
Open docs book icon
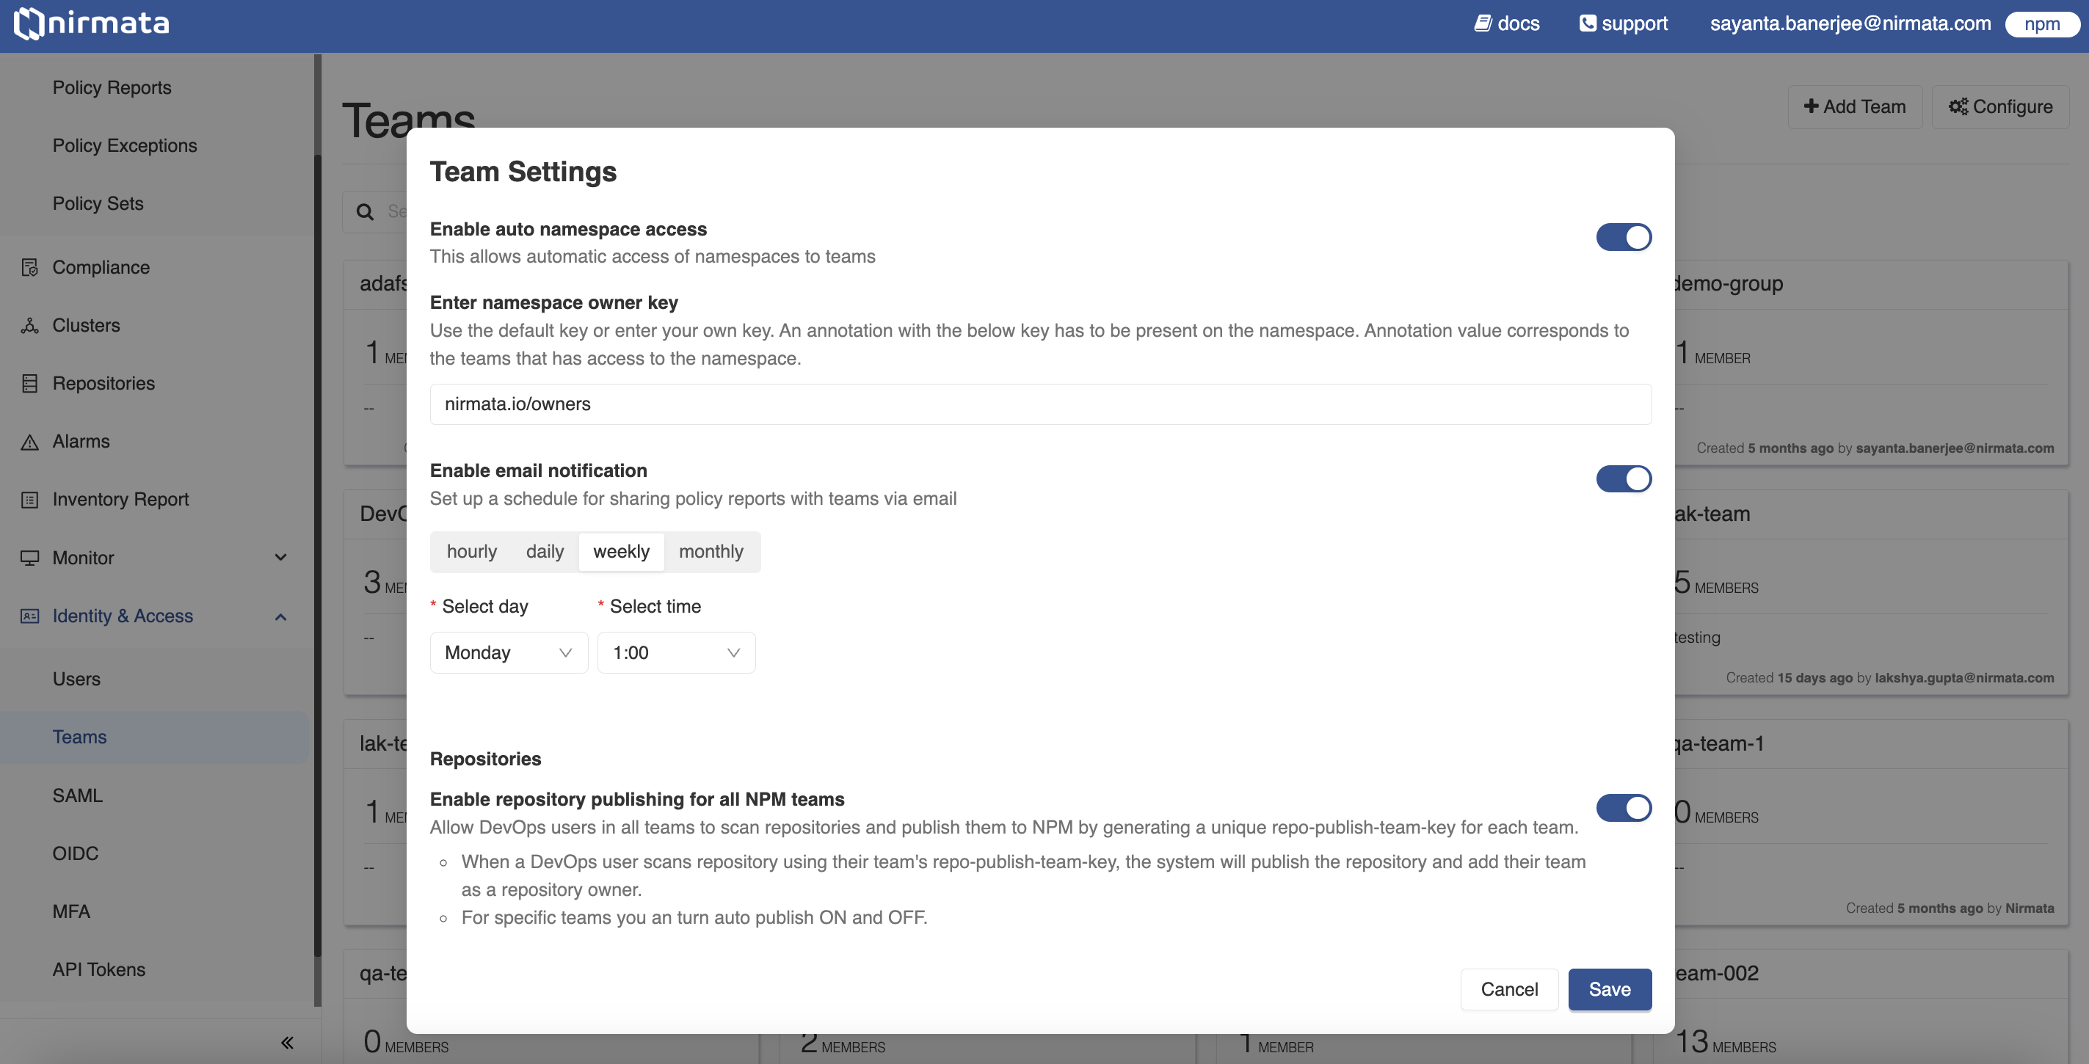(1483, 23)
